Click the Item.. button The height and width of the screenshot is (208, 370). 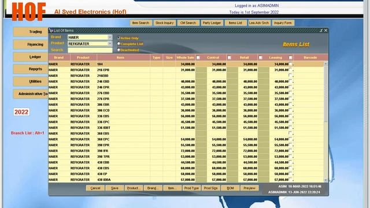[x=172, y=188]
